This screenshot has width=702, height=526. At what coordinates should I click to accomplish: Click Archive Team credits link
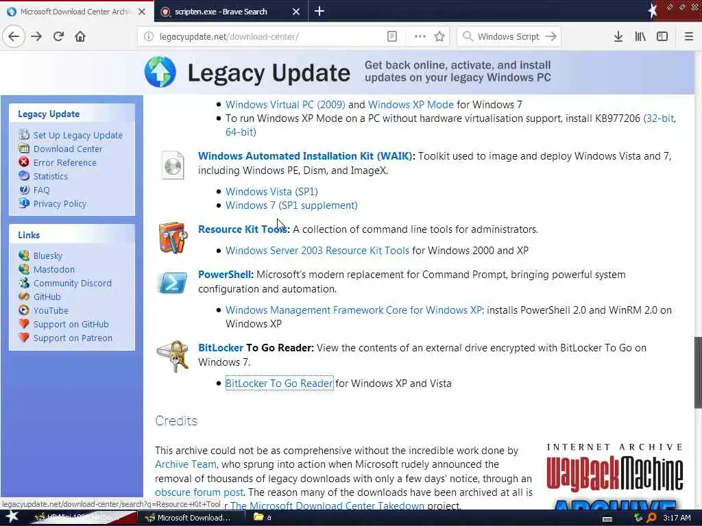[x=185, y=464]
